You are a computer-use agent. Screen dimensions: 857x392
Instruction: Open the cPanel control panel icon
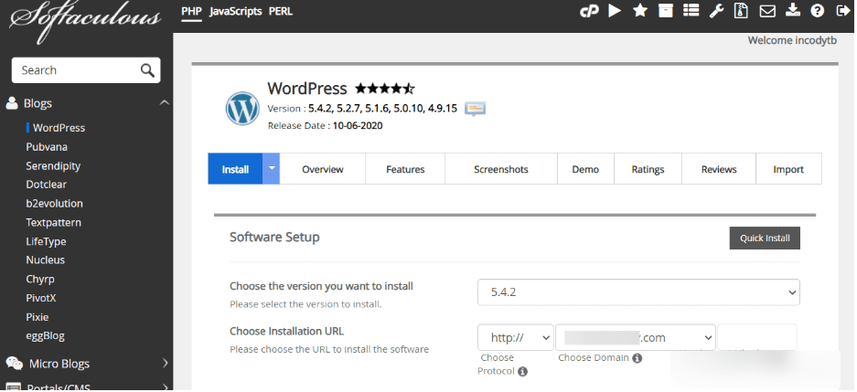coord(589,11)
